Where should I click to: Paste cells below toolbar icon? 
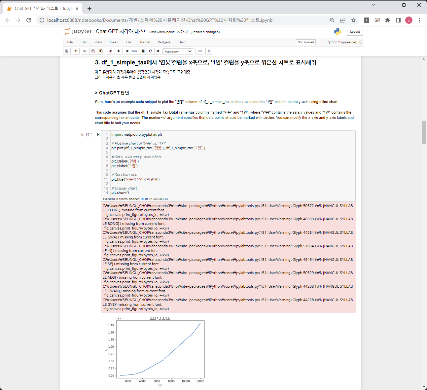pos(101,51)
